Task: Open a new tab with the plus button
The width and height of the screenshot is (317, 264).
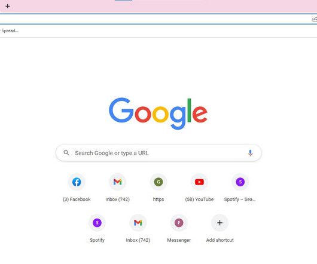Action: (8, 6)
